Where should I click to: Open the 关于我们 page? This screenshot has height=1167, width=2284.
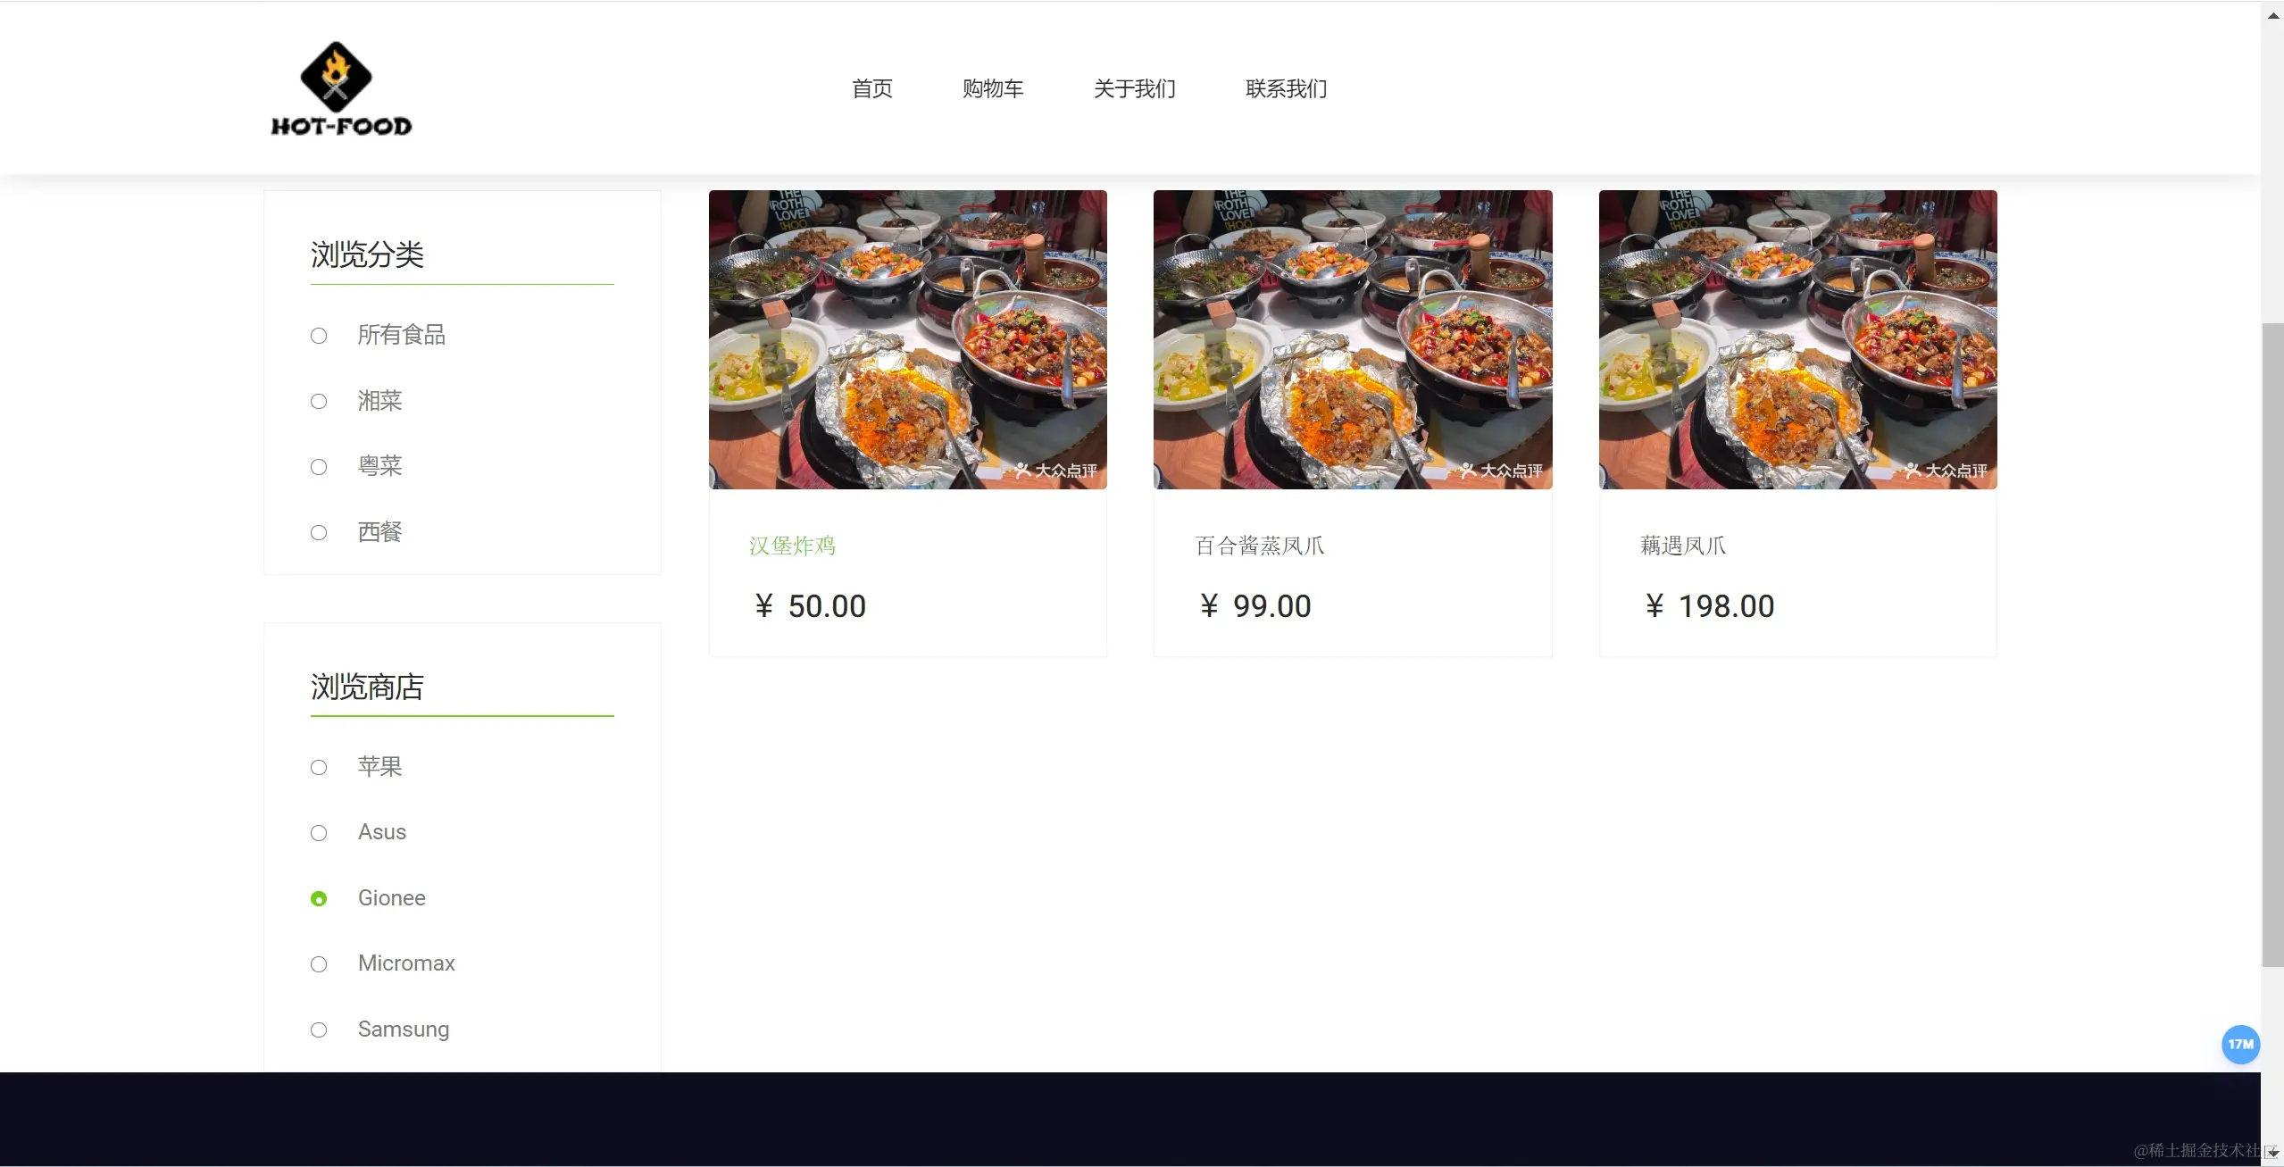[x=1135, y=88]
